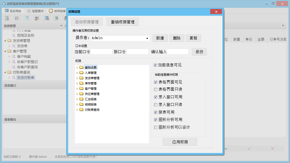Toggle 图形分析可用 checkbox

[156, 120]
